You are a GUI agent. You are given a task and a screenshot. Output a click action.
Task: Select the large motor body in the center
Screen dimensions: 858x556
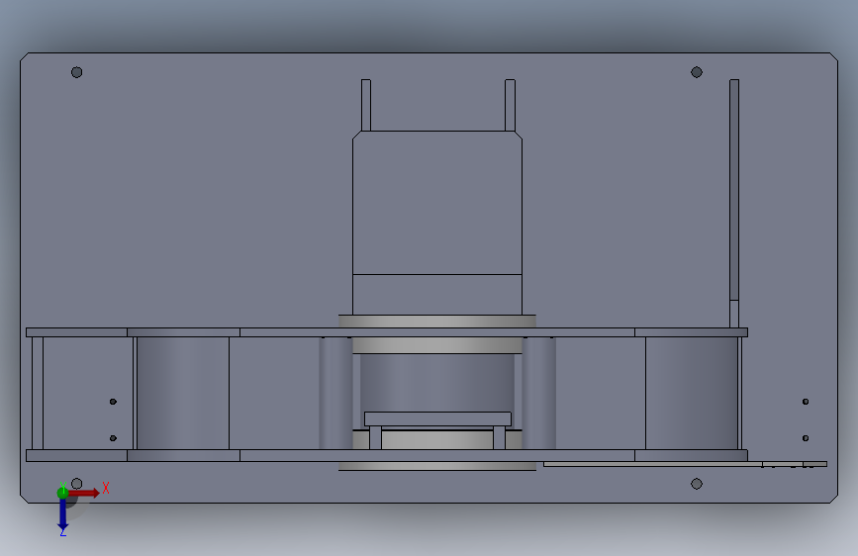(437, 223)
